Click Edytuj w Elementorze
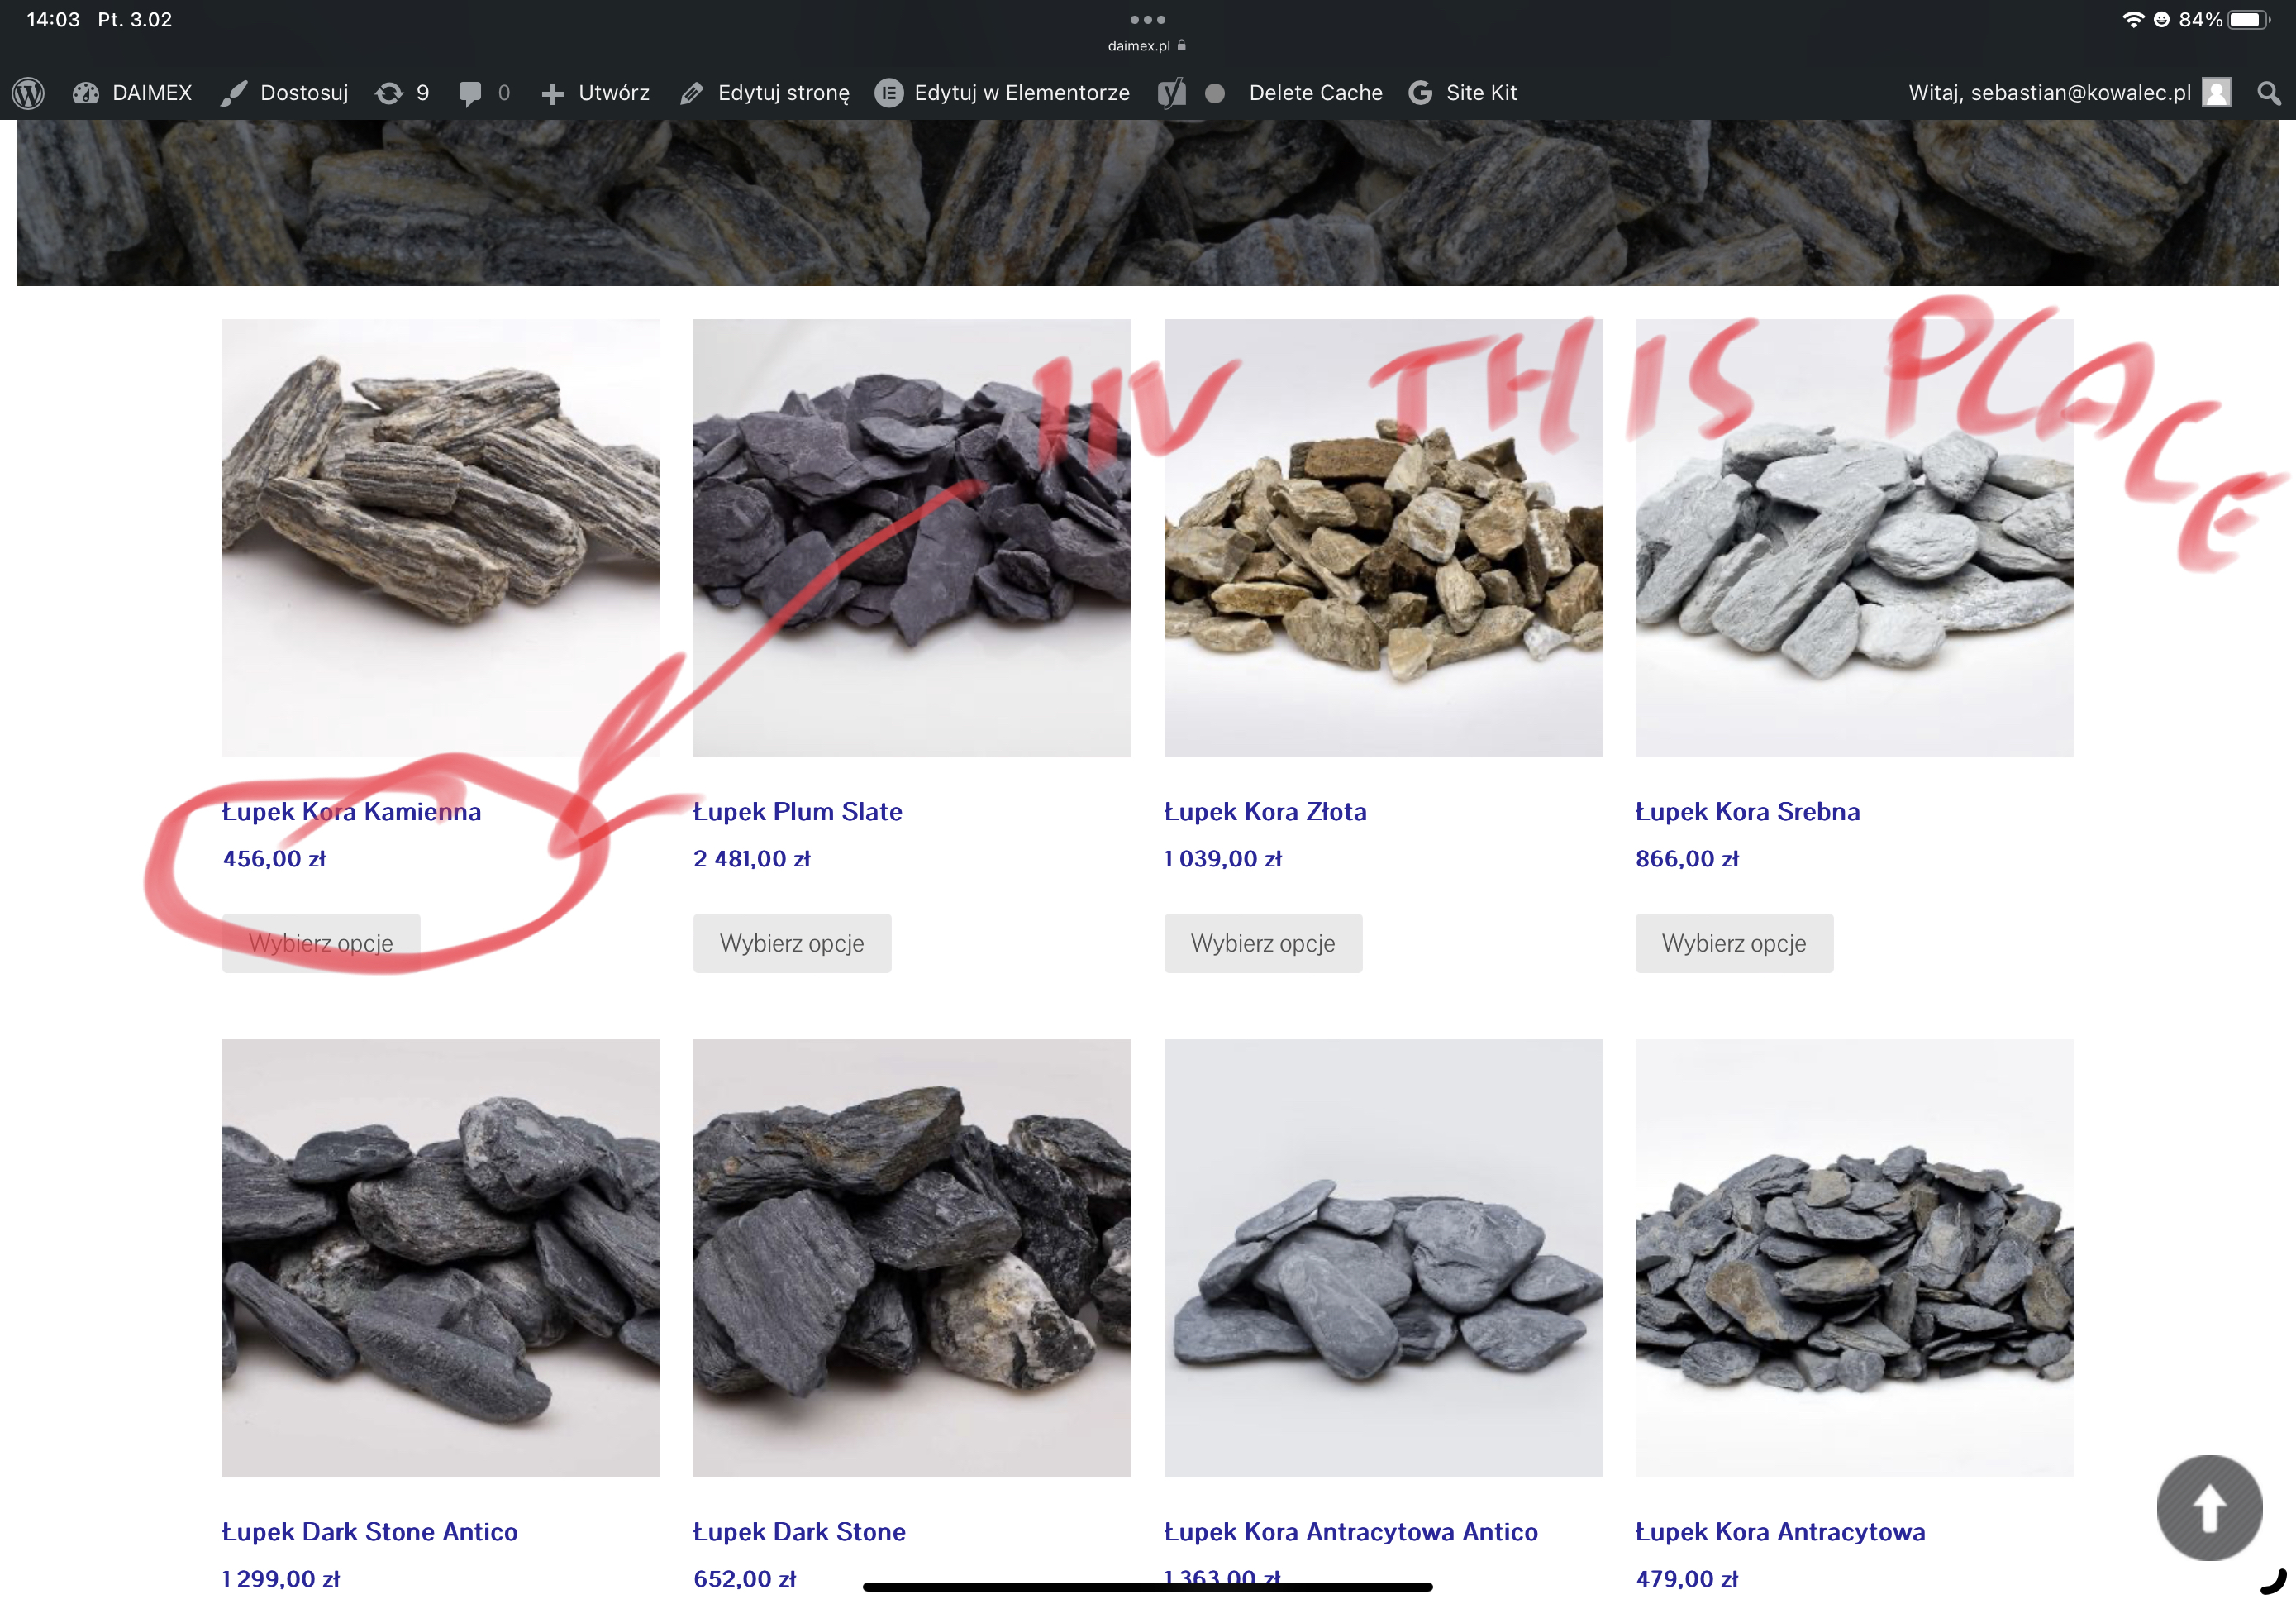 (1002, 93)
